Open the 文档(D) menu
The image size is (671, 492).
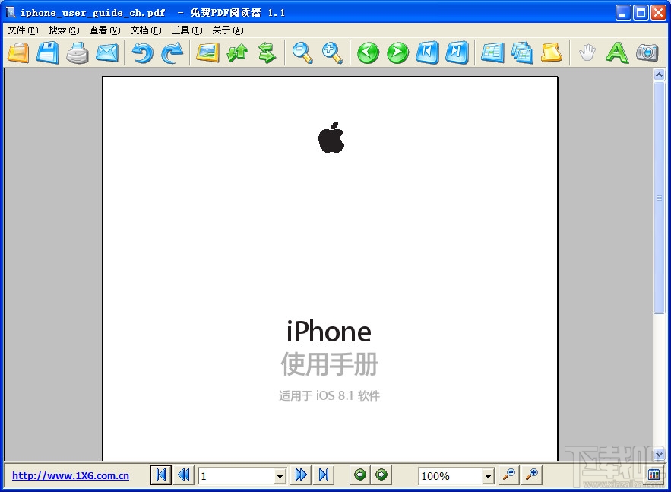[x=146, y=30]
